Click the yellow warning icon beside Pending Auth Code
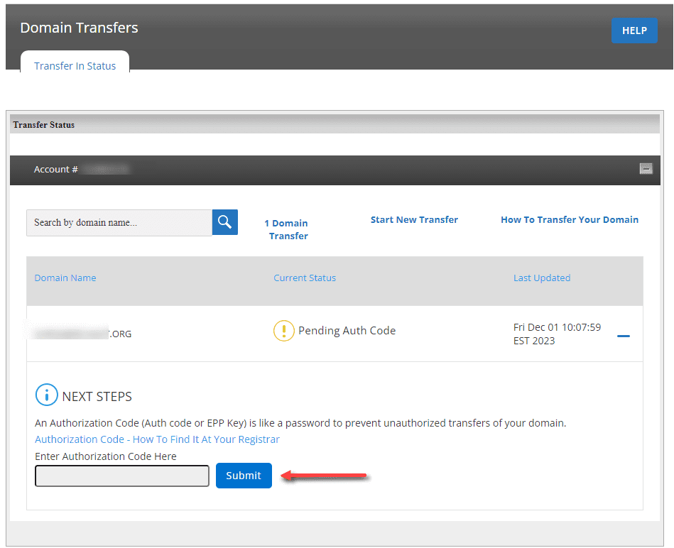 point(283,330)
